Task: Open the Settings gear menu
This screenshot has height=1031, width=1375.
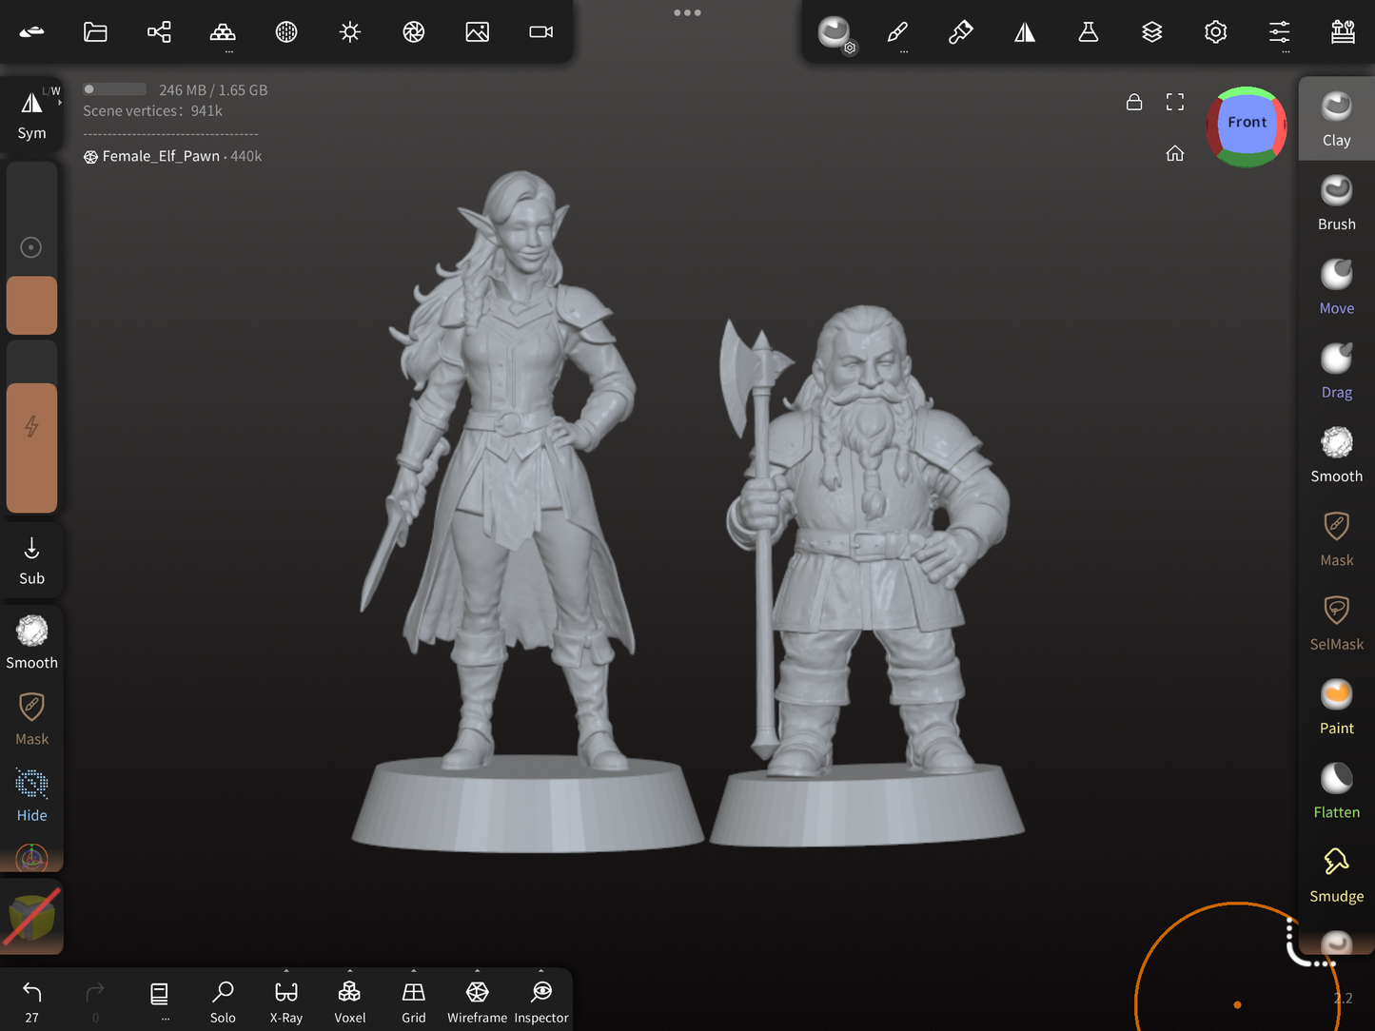Action: click(1215, 32)
